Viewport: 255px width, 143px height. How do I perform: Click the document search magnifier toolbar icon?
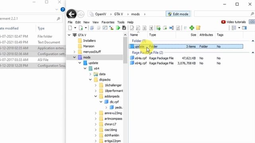click(138, 28)
